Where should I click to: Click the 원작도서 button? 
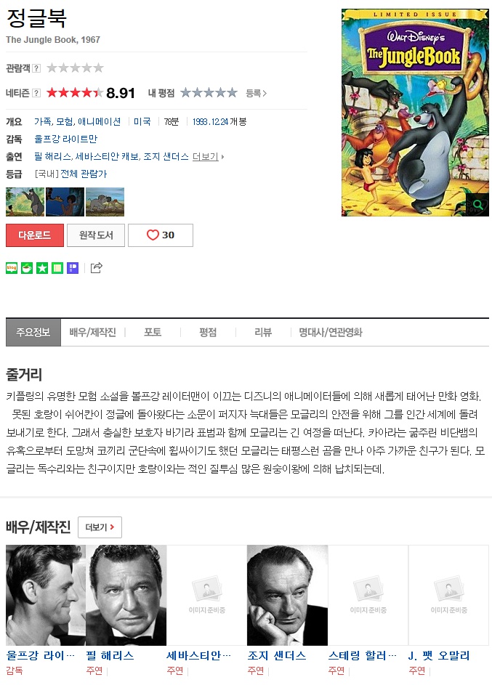96,235
